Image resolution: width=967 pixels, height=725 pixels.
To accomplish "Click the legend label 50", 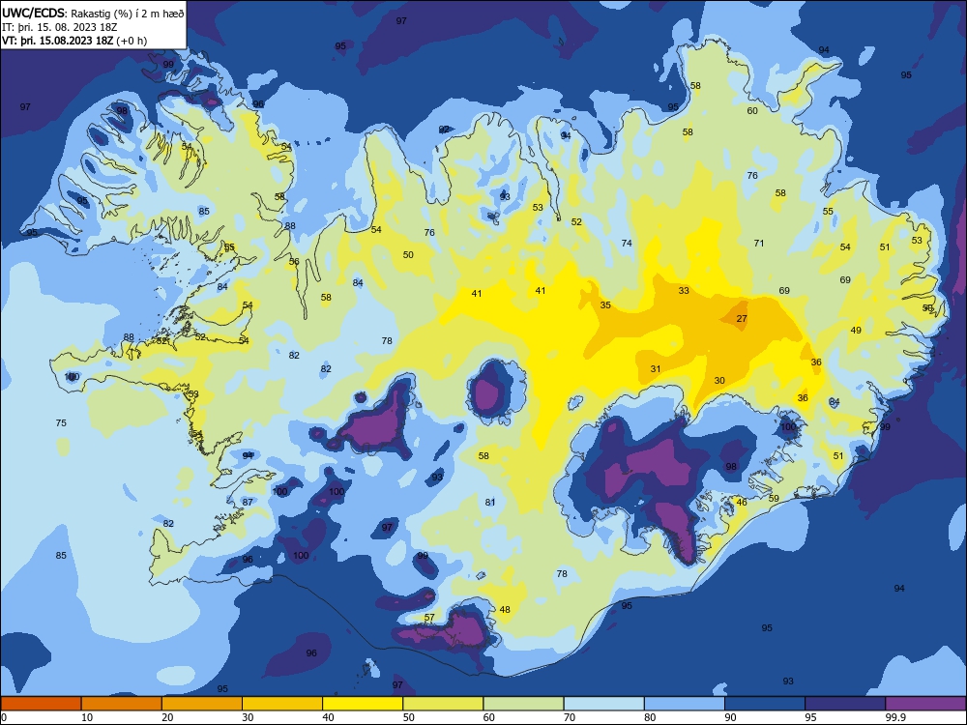I will (409, 717).
